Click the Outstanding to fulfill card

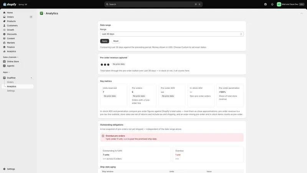coord(135,155)
